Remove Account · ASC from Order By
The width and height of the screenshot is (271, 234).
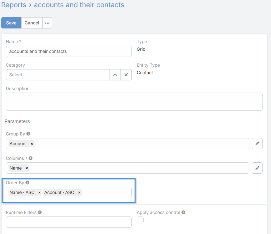point(79,193)
